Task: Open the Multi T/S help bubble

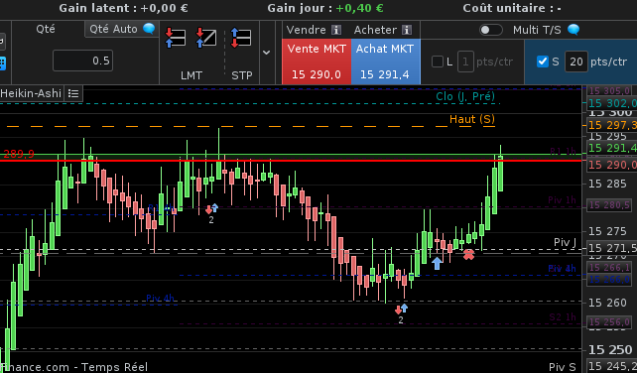Action: 573,29
